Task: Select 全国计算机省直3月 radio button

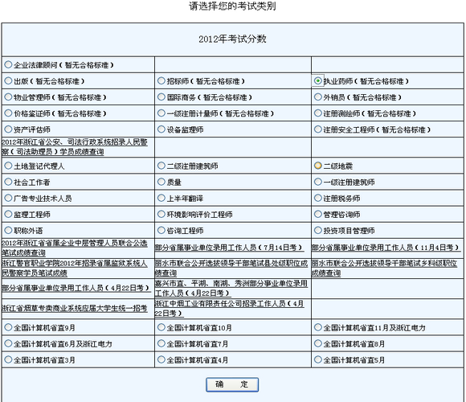Action: pos(8,359)
